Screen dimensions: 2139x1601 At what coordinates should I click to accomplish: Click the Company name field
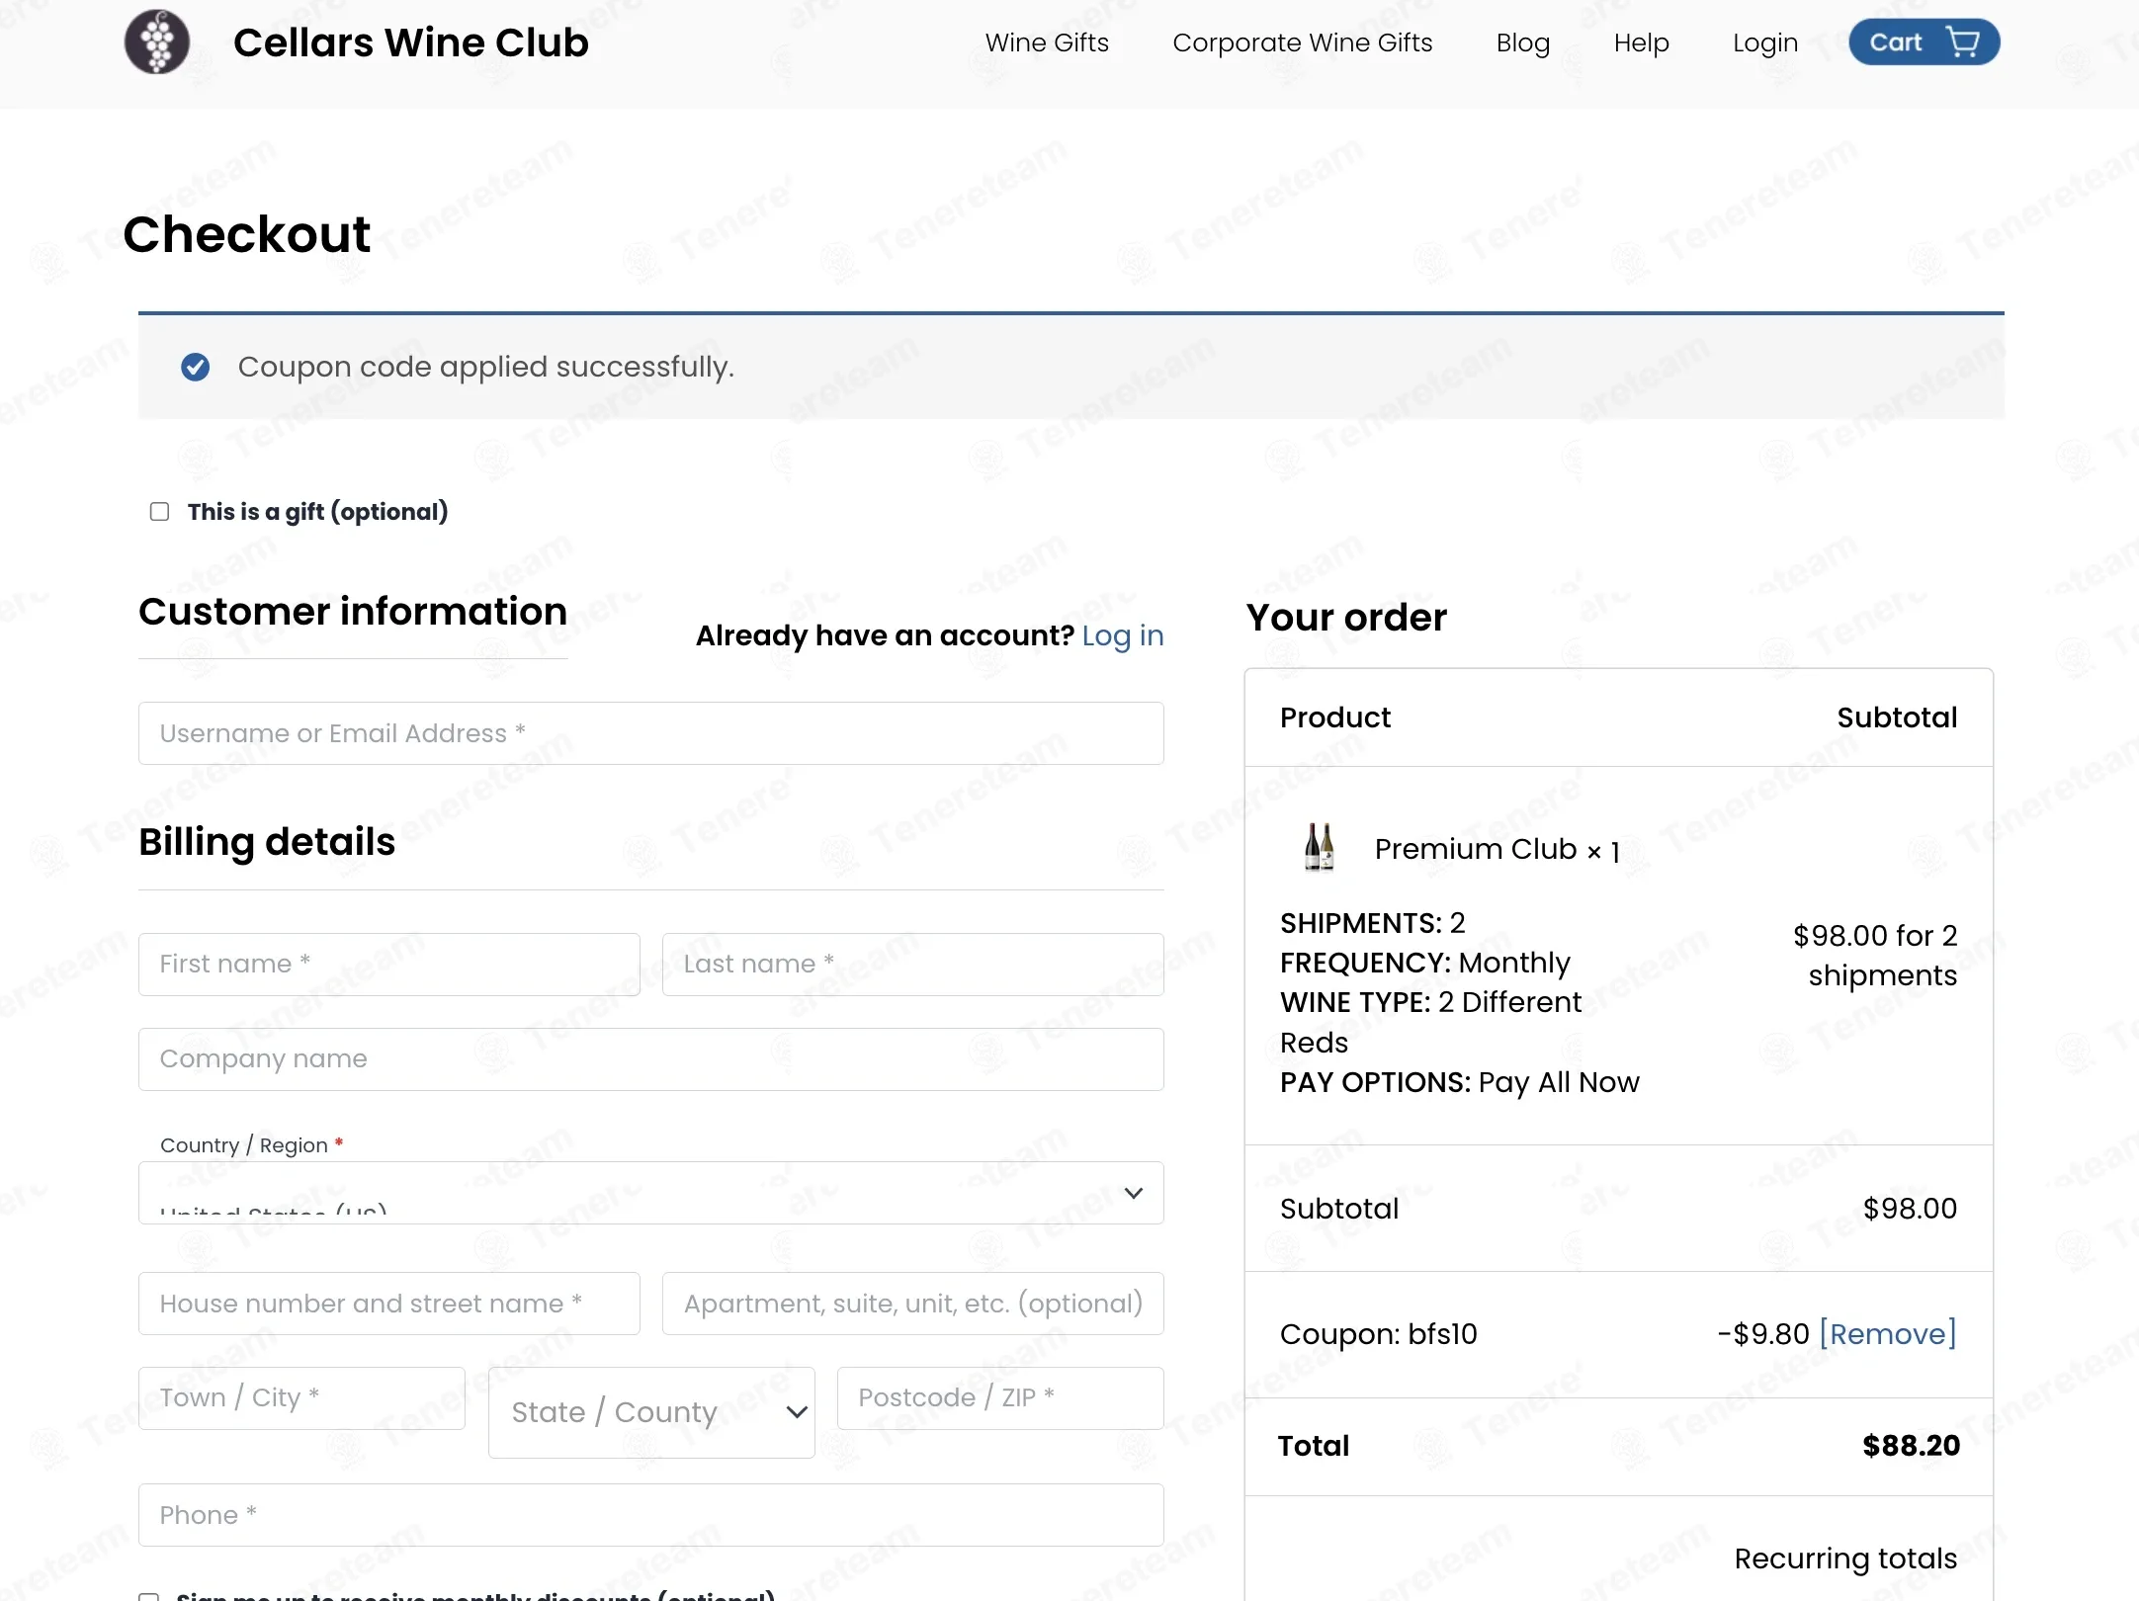pyautogui.click(x=650, y=1059)
